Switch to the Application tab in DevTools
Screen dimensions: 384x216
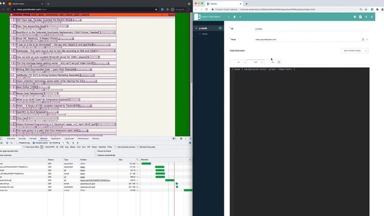pyautogui.click(x=56, y=139)
